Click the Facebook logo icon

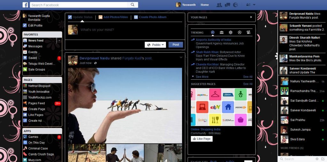tap(25, 5)
